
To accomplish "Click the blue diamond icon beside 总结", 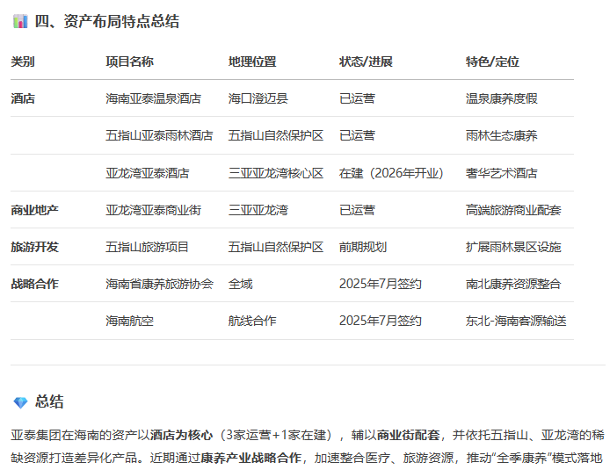I will pos(20,402).
